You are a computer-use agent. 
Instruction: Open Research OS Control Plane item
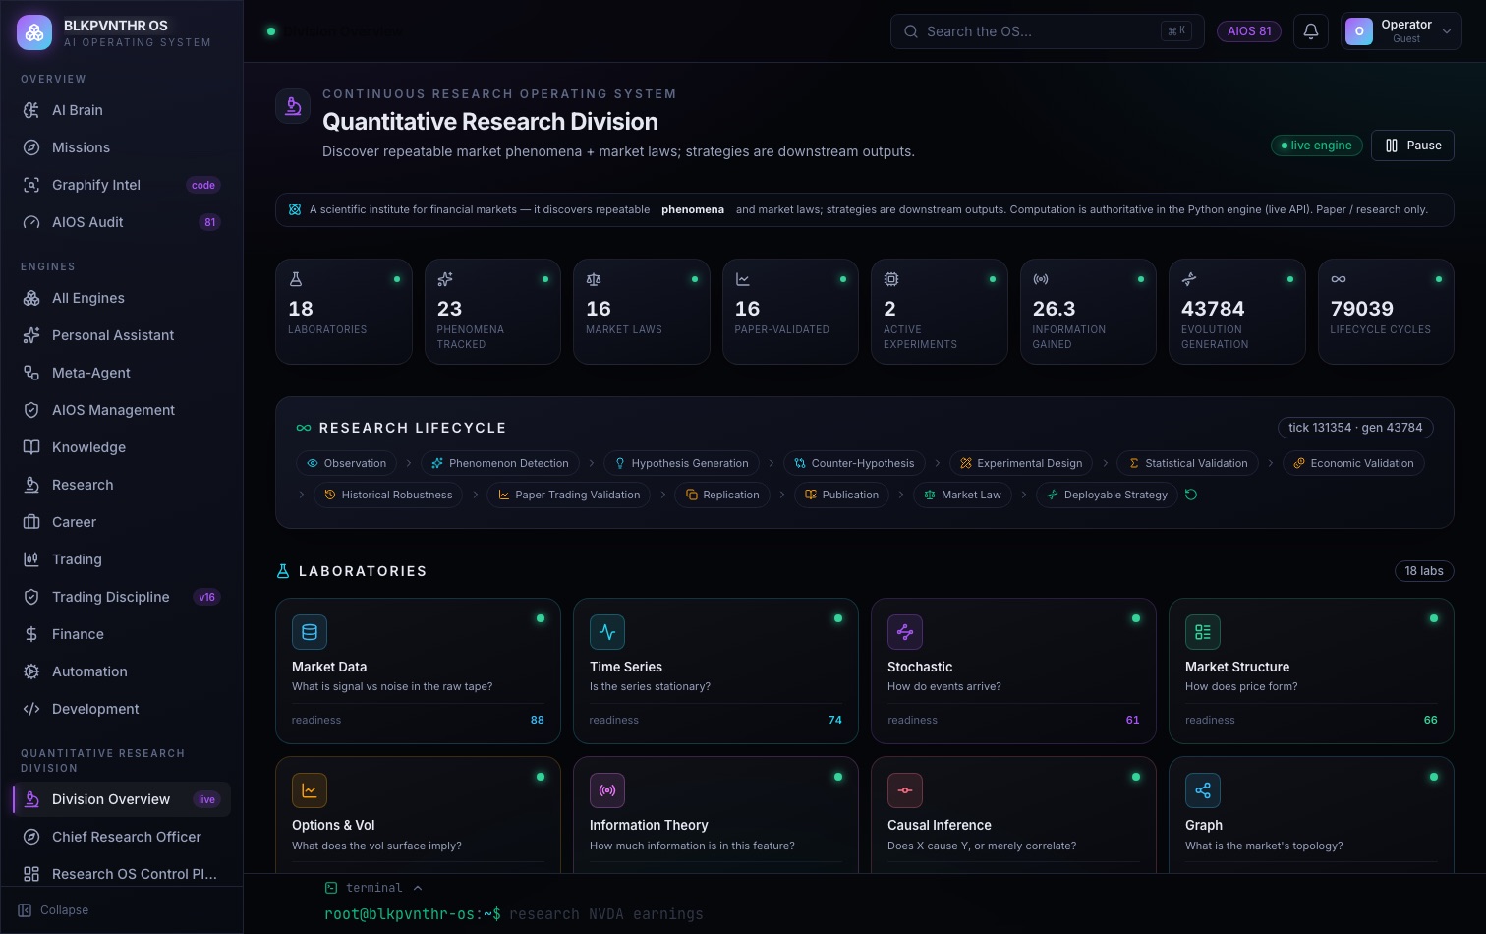pyautogui.click(x=122, y=874)
